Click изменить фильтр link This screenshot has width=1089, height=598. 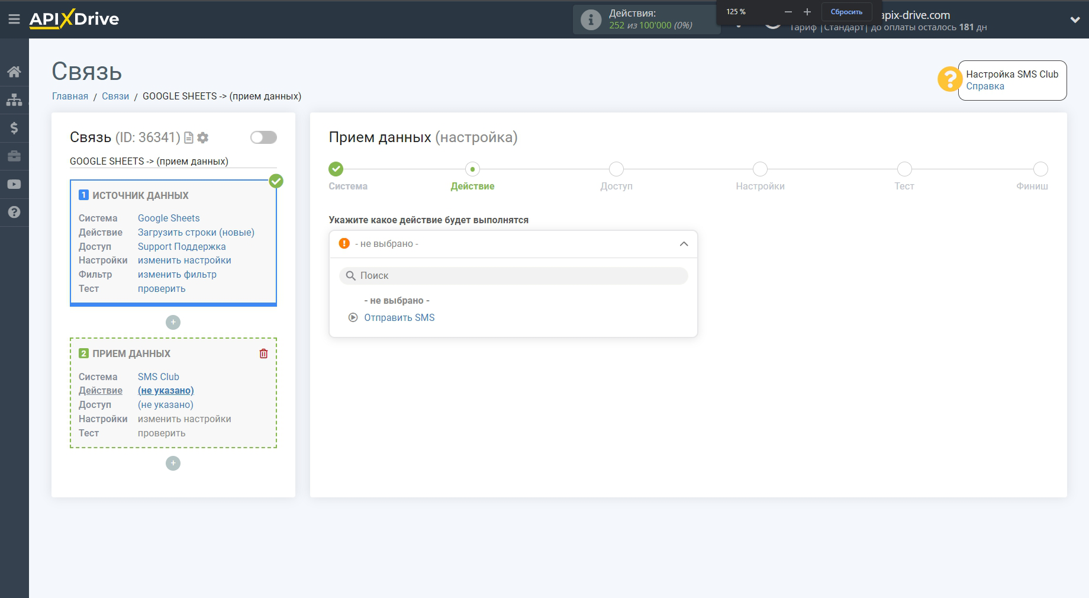click(x=177, y=275)
